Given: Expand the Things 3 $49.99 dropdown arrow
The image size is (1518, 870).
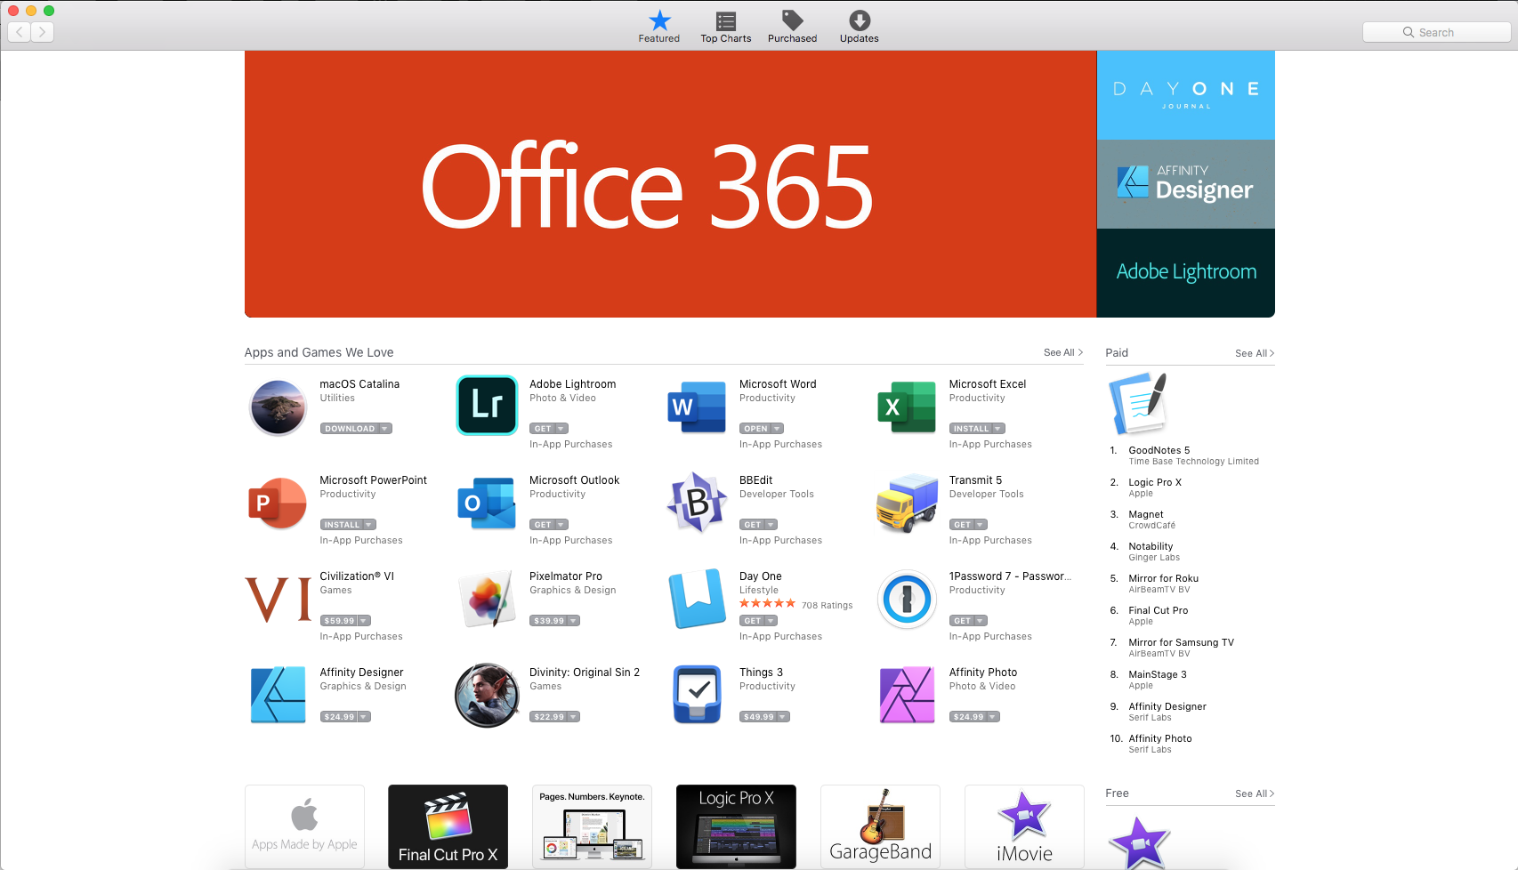Looking at the screenshot, I should click(784, 717).
